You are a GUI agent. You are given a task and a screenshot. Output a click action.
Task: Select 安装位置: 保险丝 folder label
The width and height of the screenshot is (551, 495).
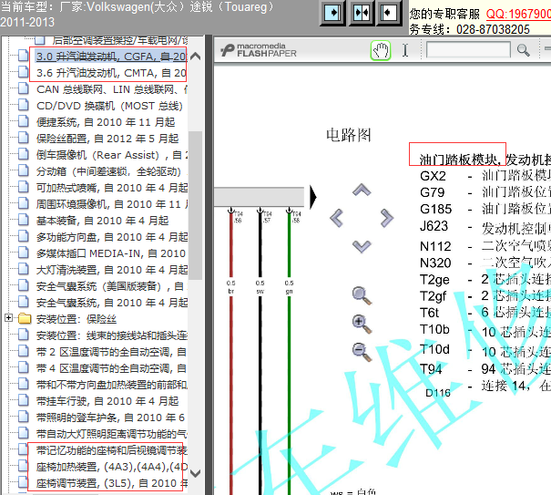pyautogui.click(x=77, y=319)
